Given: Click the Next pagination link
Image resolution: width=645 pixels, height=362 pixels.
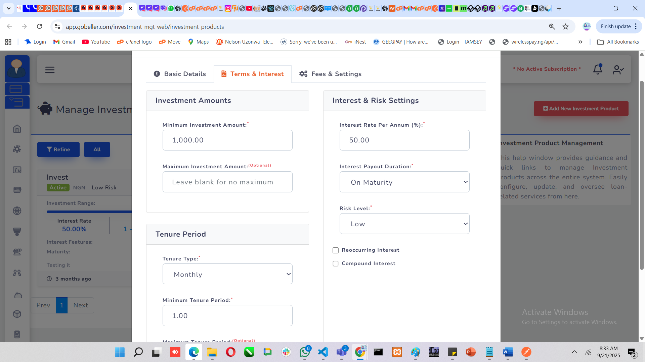Looking at the screenshot, I should [81, 305].
